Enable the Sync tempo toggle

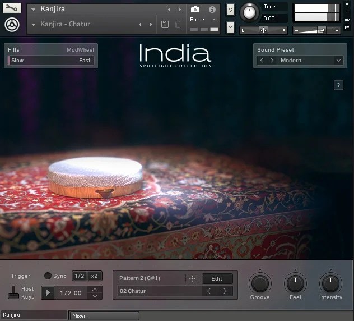(x=48, y=276)
